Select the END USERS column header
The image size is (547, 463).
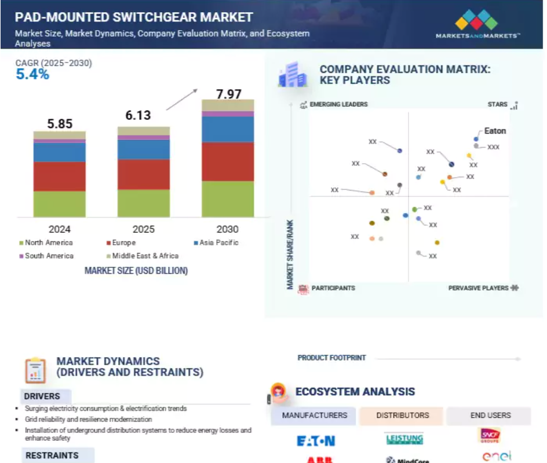[490, 416]
